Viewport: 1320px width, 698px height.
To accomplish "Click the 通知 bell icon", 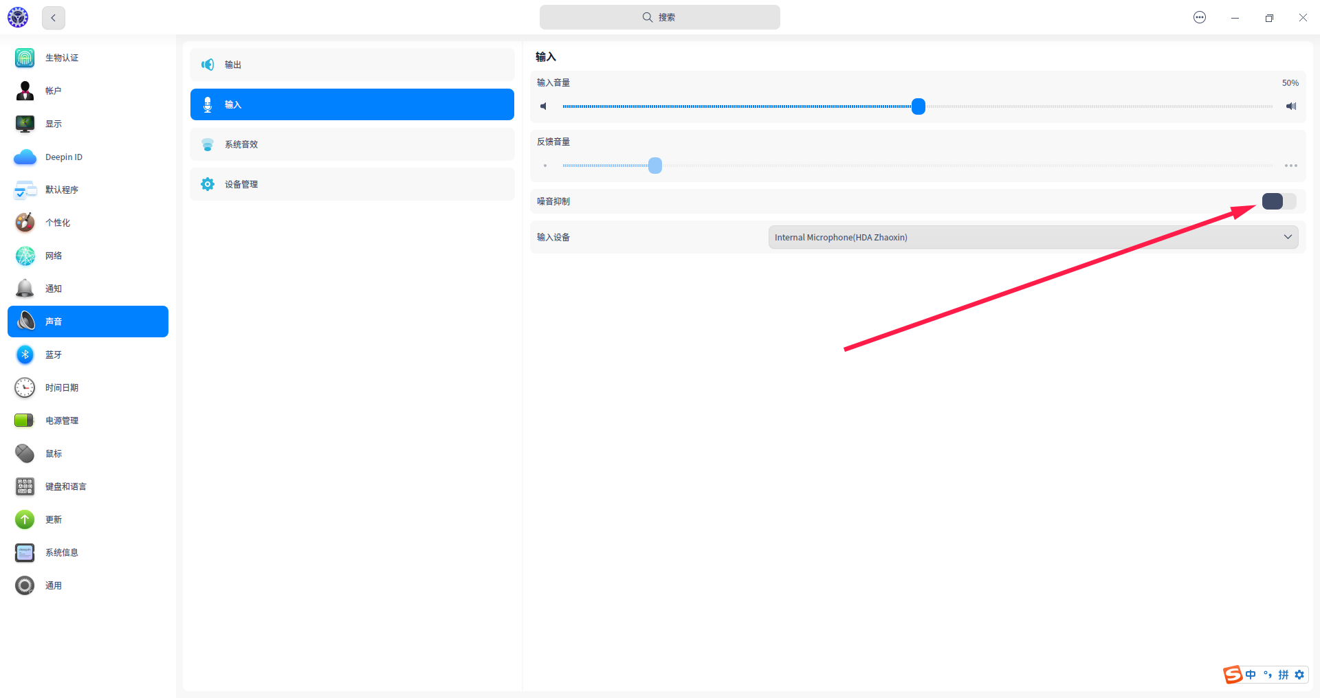I will [x=25, y=289].
